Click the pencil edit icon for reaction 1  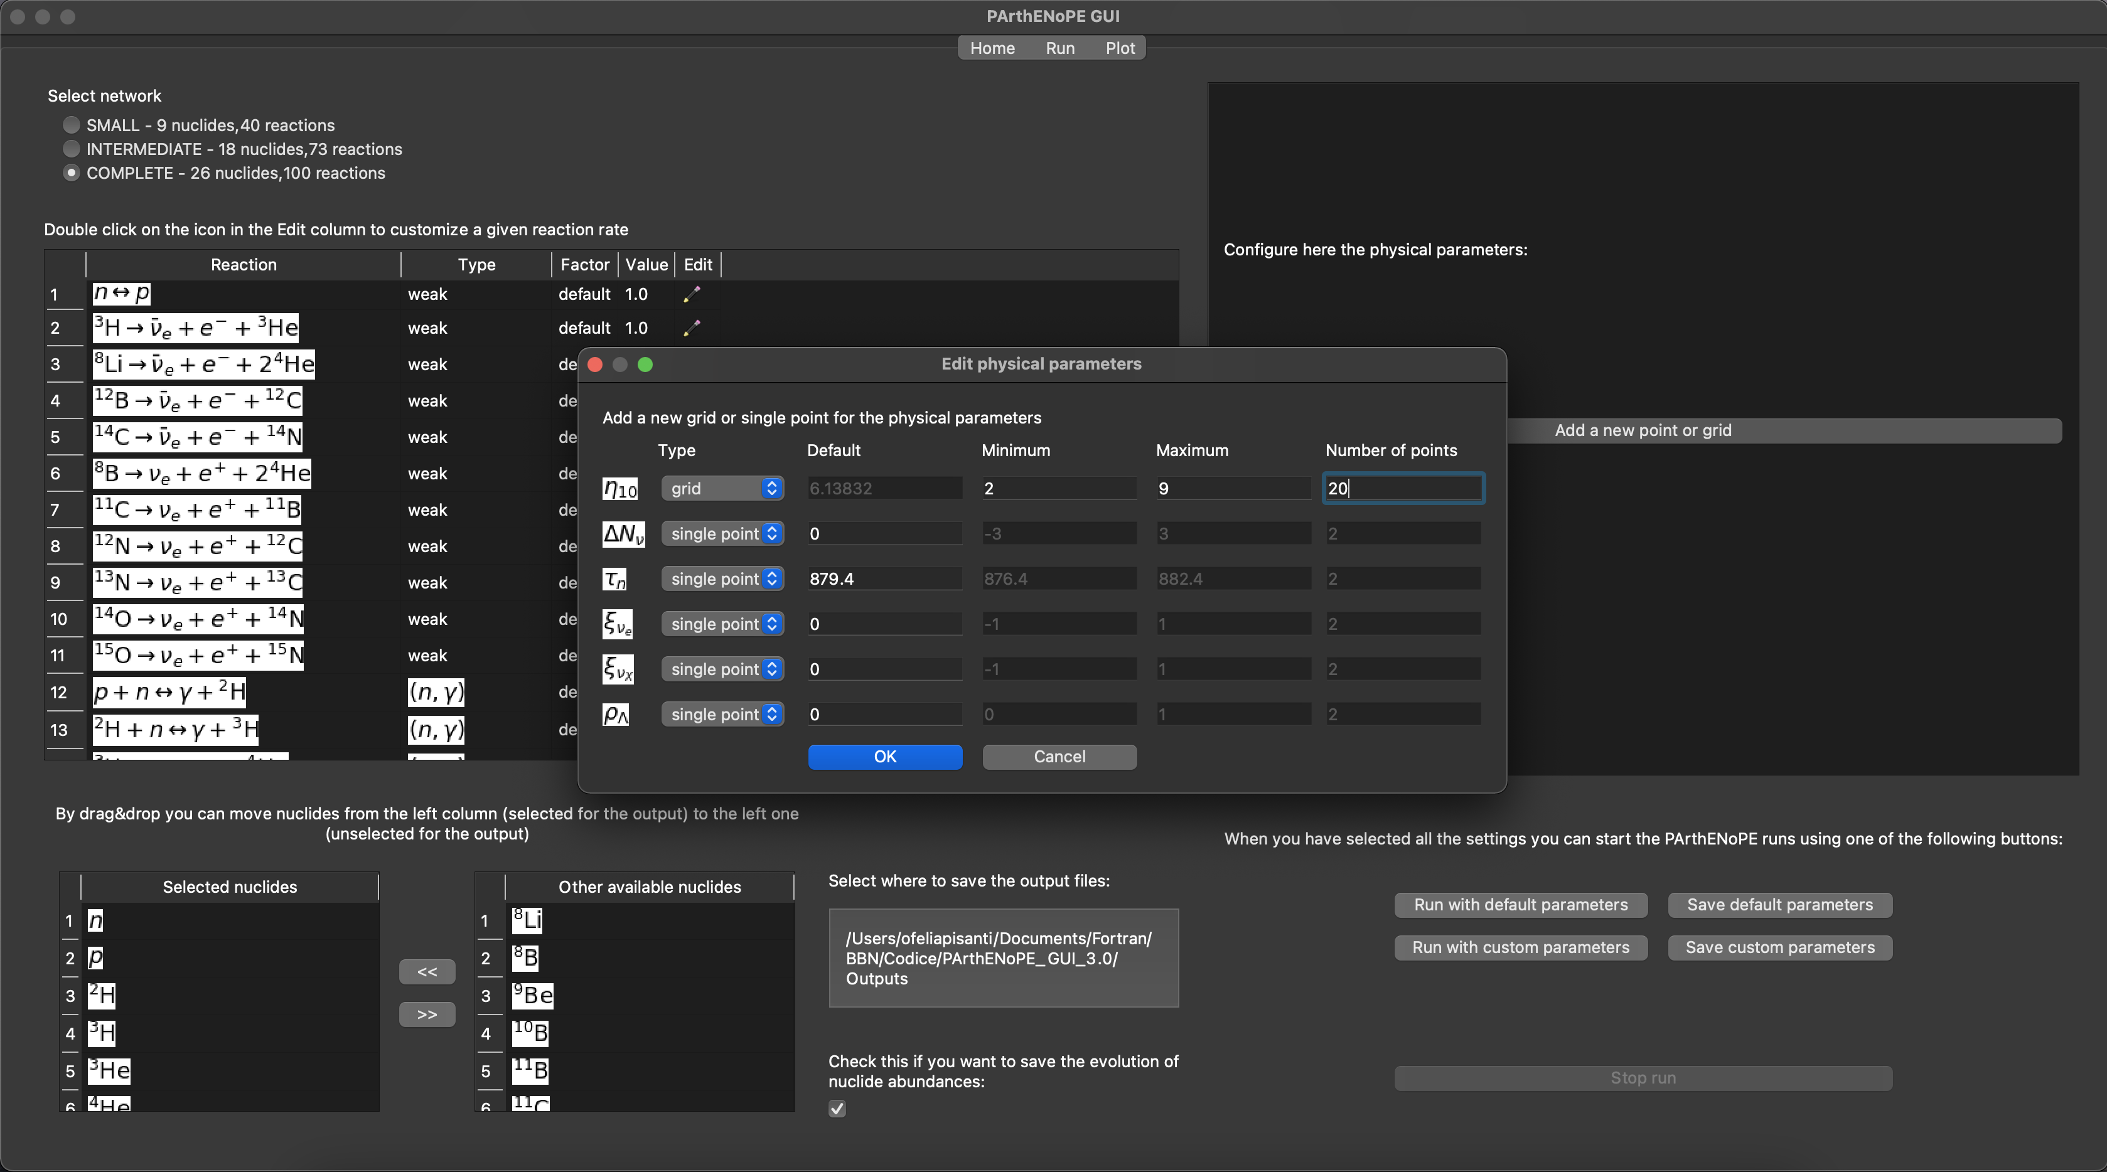pyautogui.click(x=692, y=294)
